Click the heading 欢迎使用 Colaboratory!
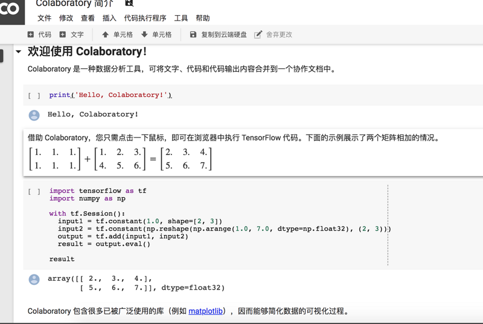Screen dimensions: 483x324 pyautogui.click(x=87, y=51)
